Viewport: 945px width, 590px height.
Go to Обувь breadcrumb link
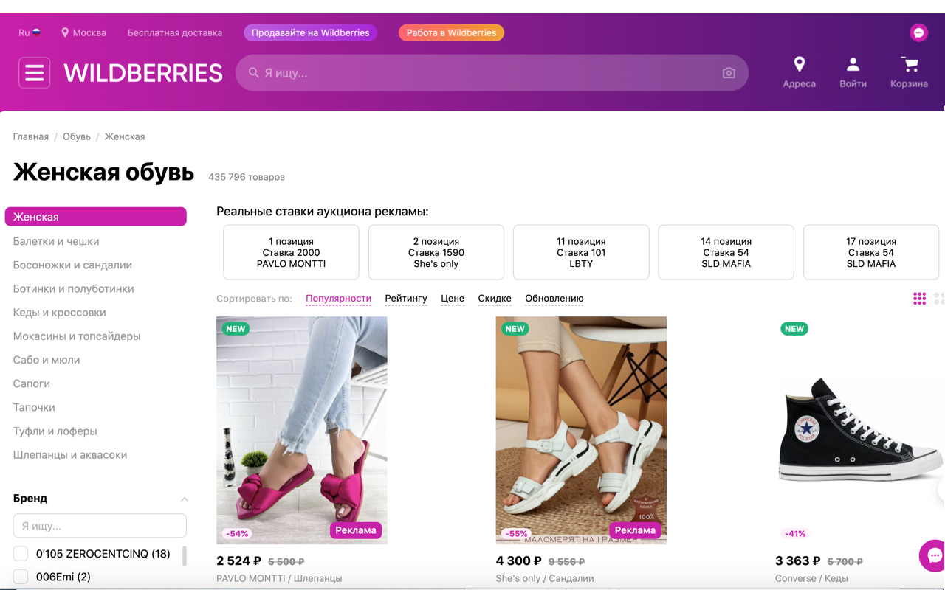[77, 137]
